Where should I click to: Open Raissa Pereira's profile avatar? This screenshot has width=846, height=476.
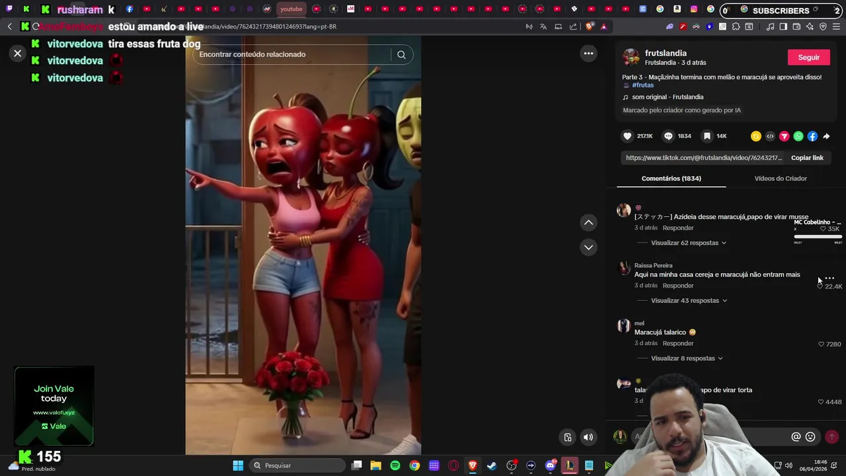click(624, 268)
